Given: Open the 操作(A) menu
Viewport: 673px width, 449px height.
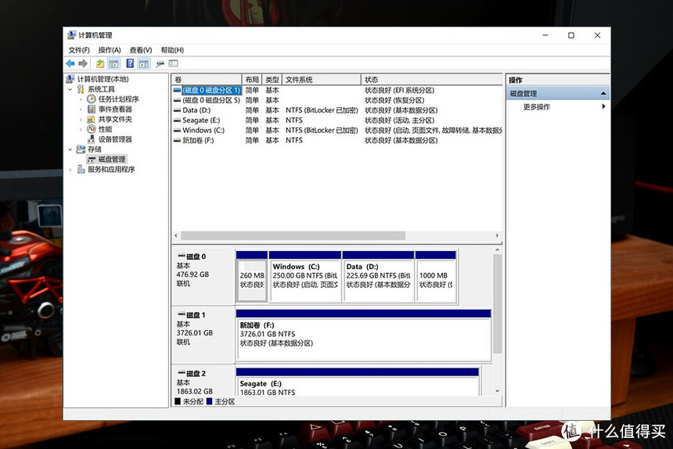Looking at the screenshot, I should (110, 50).
